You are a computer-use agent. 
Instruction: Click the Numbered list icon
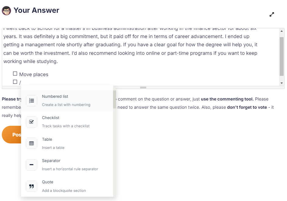pos(31,100)
